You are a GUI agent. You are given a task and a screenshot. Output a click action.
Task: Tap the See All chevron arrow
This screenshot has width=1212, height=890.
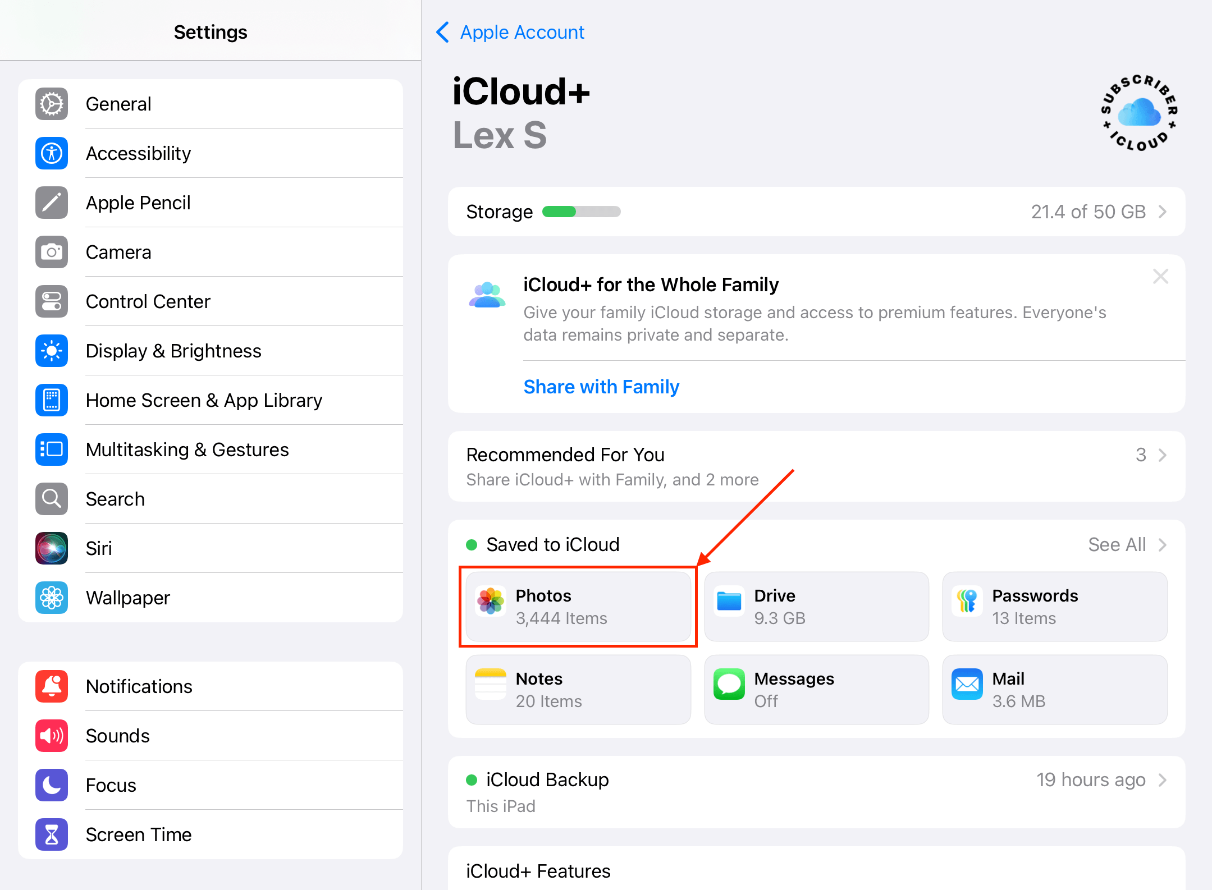tap(1163, 544)
